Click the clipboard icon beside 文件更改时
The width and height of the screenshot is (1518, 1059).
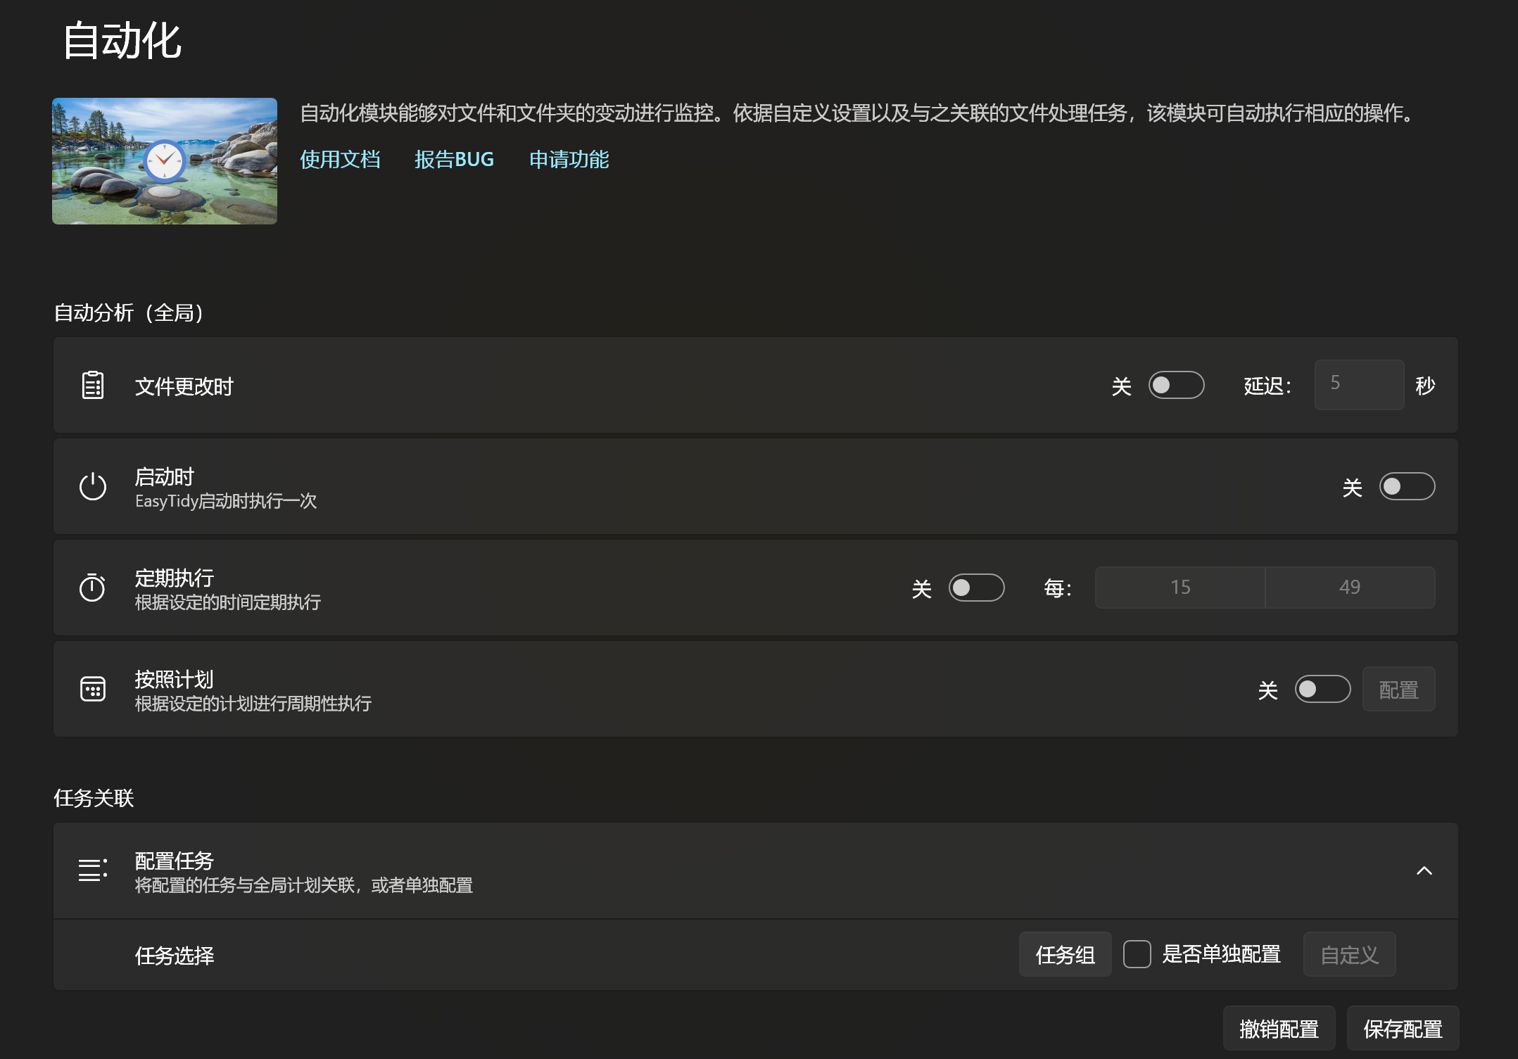click(92, 386)
